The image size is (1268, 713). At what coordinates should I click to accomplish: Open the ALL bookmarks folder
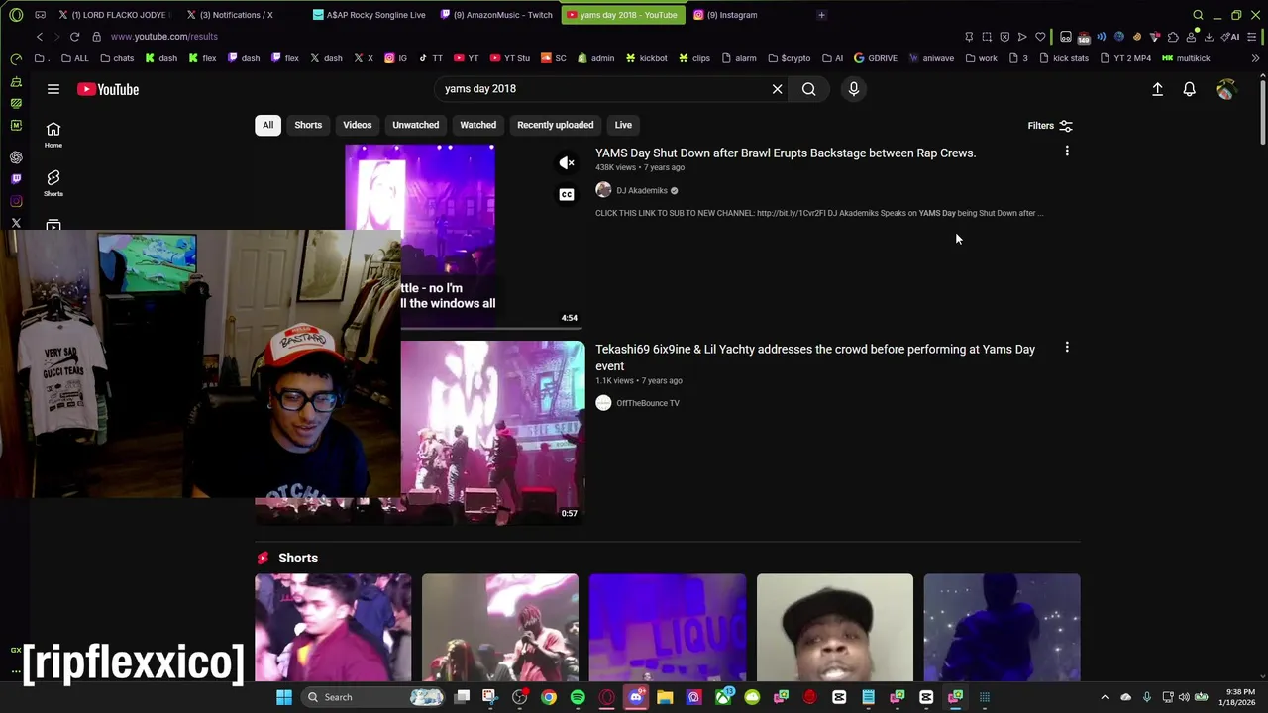tap(75, 58)
